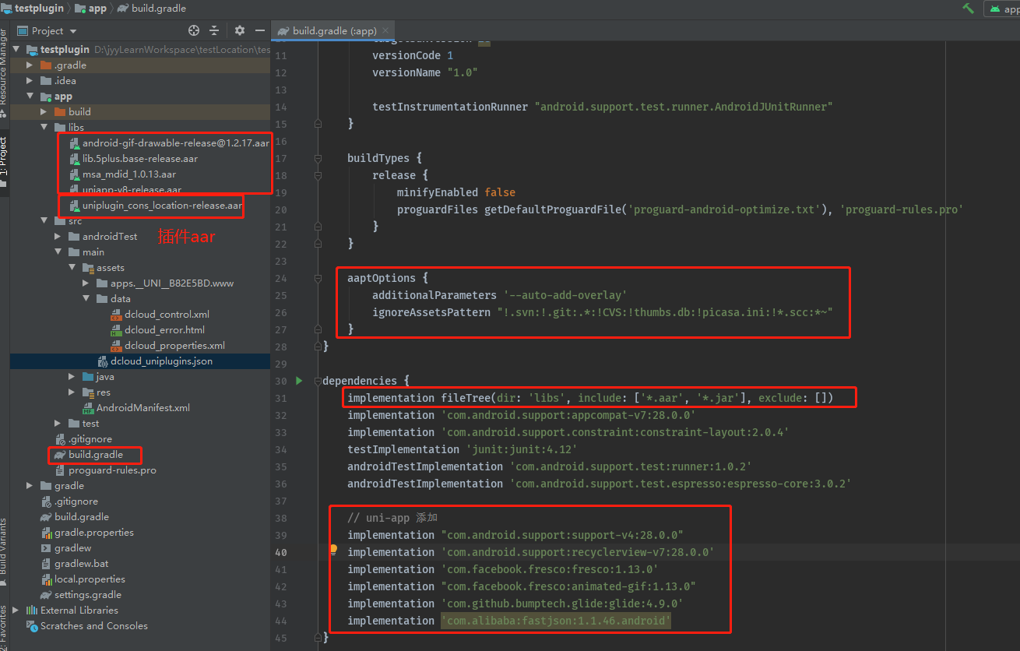The height and width of the screenshot is (651, 1020).
Task: Collapse the main folder arrow
Action: [58, 252]
